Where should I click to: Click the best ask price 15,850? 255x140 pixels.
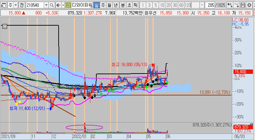coord(166,13)
